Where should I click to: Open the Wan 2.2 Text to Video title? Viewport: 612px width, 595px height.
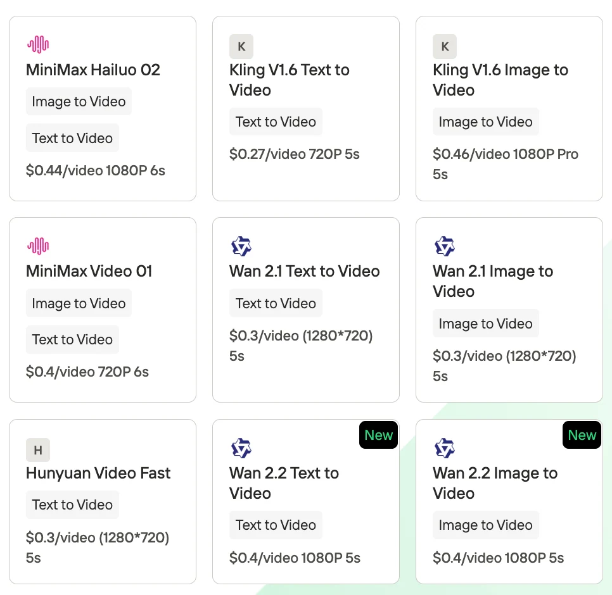[284, 483]
